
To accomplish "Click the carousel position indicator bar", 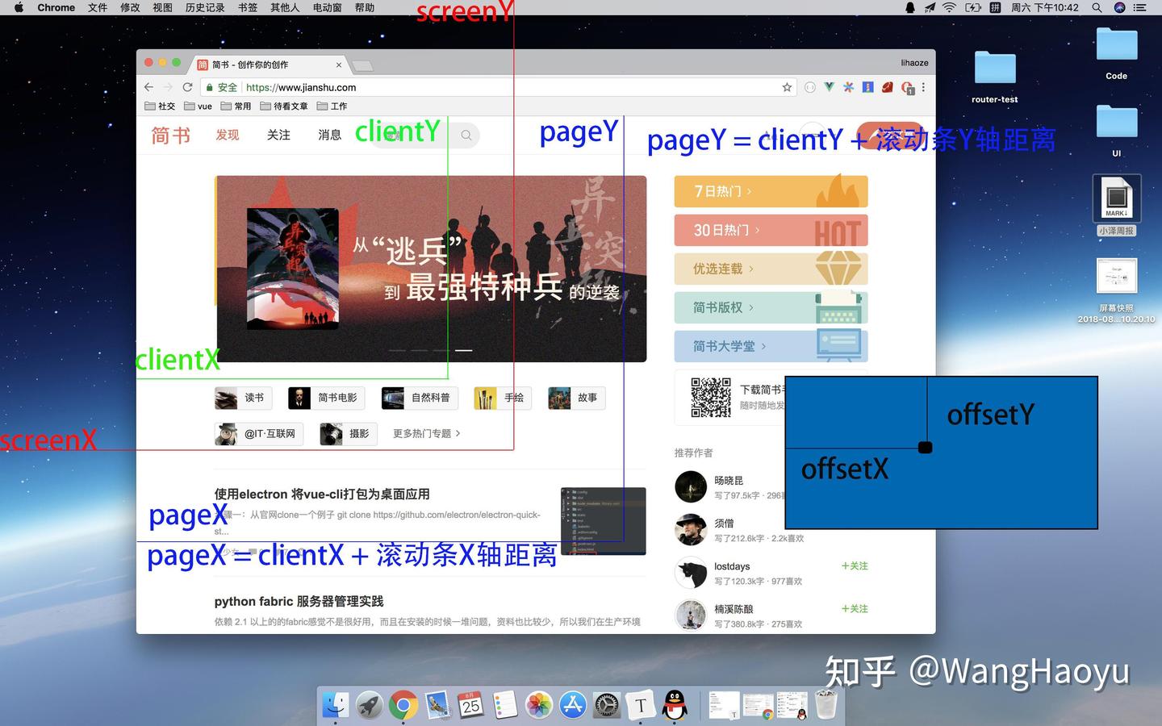I will pyautogui.click(x=464, y=350).
